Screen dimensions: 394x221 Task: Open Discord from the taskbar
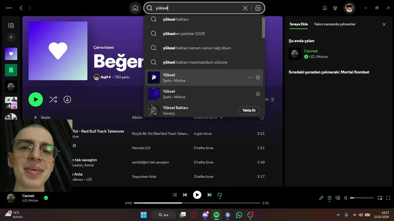pos(205,215)
